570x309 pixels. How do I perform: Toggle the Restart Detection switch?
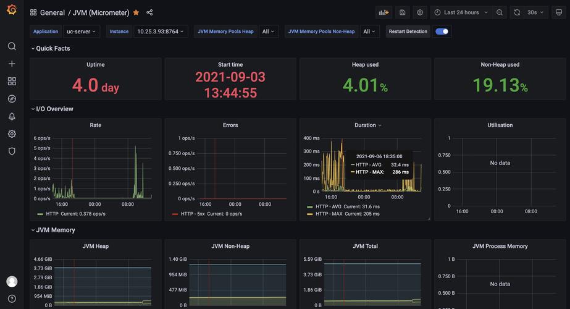click(442, 32)
